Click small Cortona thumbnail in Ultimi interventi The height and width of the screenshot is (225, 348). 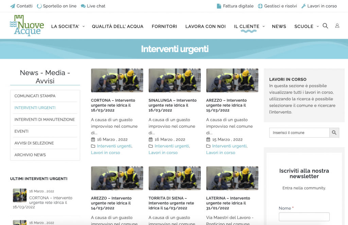coord(20,195)
